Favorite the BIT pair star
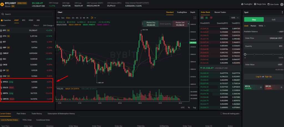 coord(1,42)
